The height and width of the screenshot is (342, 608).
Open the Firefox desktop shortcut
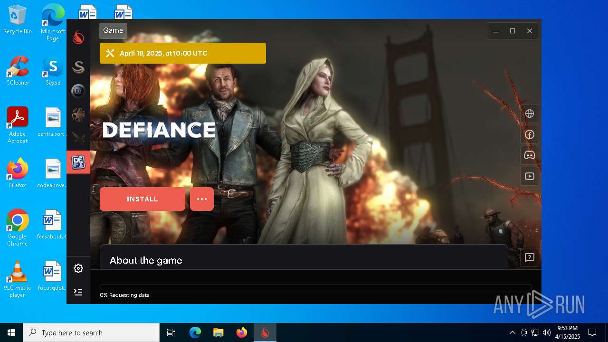[18, 173]
